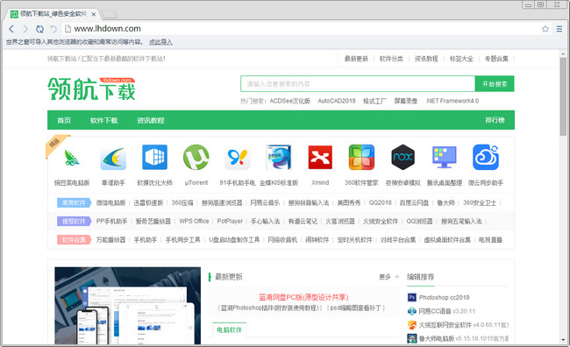Reload the page with refresh icon
Viewport: 570px width, 347px height.
[39, 29]
